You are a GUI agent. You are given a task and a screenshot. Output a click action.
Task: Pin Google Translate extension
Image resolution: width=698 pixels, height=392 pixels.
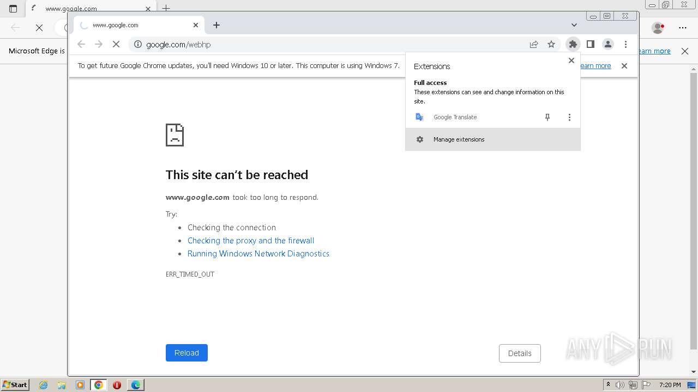547,117
